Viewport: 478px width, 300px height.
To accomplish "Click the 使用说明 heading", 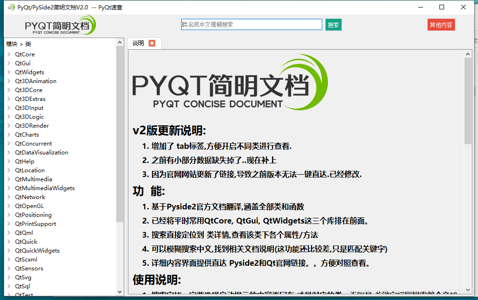I will (x=157, y=280).
